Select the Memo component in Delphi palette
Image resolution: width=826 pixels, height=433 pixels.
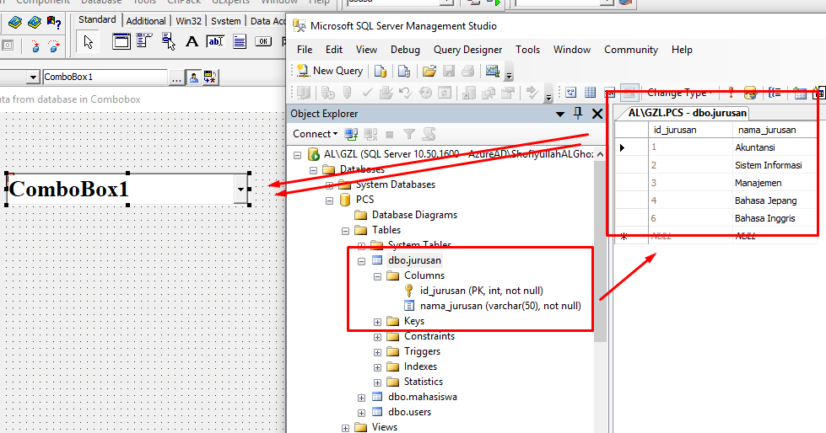coord(239,41)
